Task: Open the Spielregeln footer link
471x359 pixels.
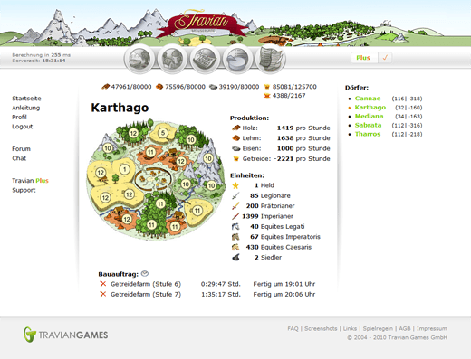Action: click(378, 328)
